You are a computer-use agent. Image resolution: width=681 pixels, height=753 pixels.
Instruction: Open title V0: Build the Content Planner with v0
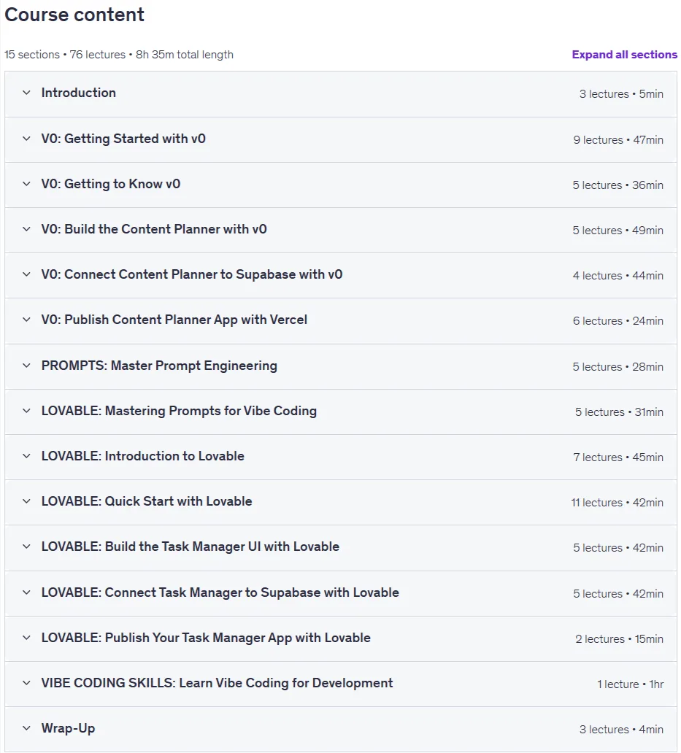coord(154,229)
